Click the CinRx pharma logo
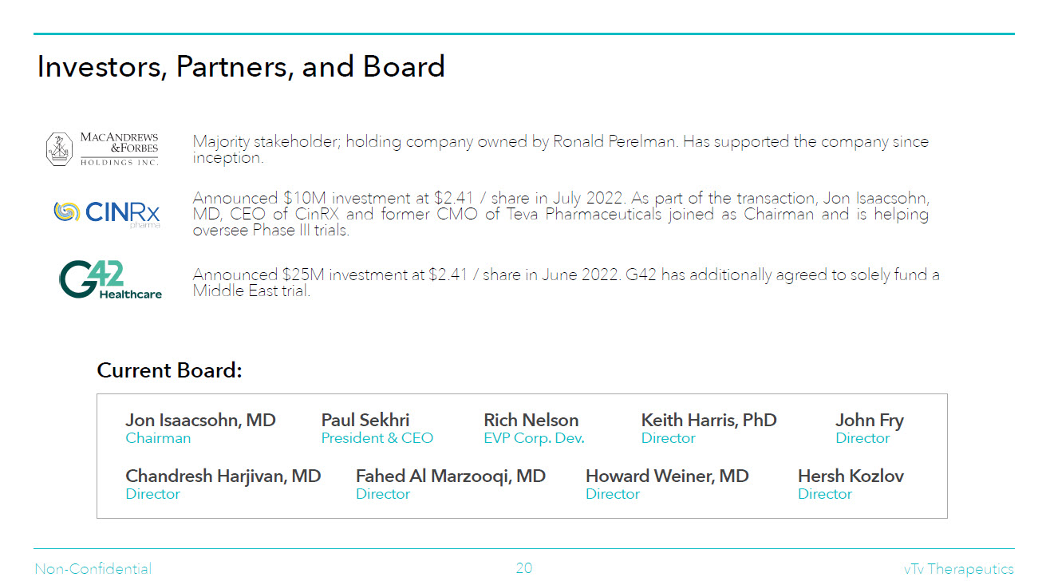Image resolution: width=1046 pixels, height=585 pixels. coord(107,213)
